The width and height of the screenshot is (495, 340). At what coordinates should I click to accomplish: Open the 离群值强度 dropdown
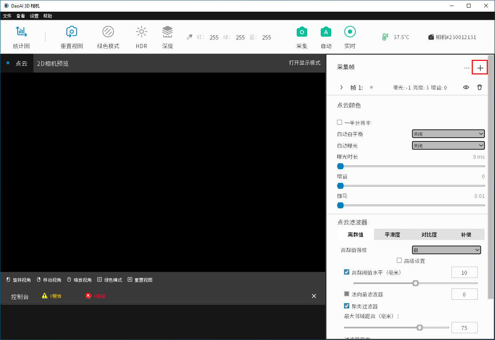(x=447, y=250)
